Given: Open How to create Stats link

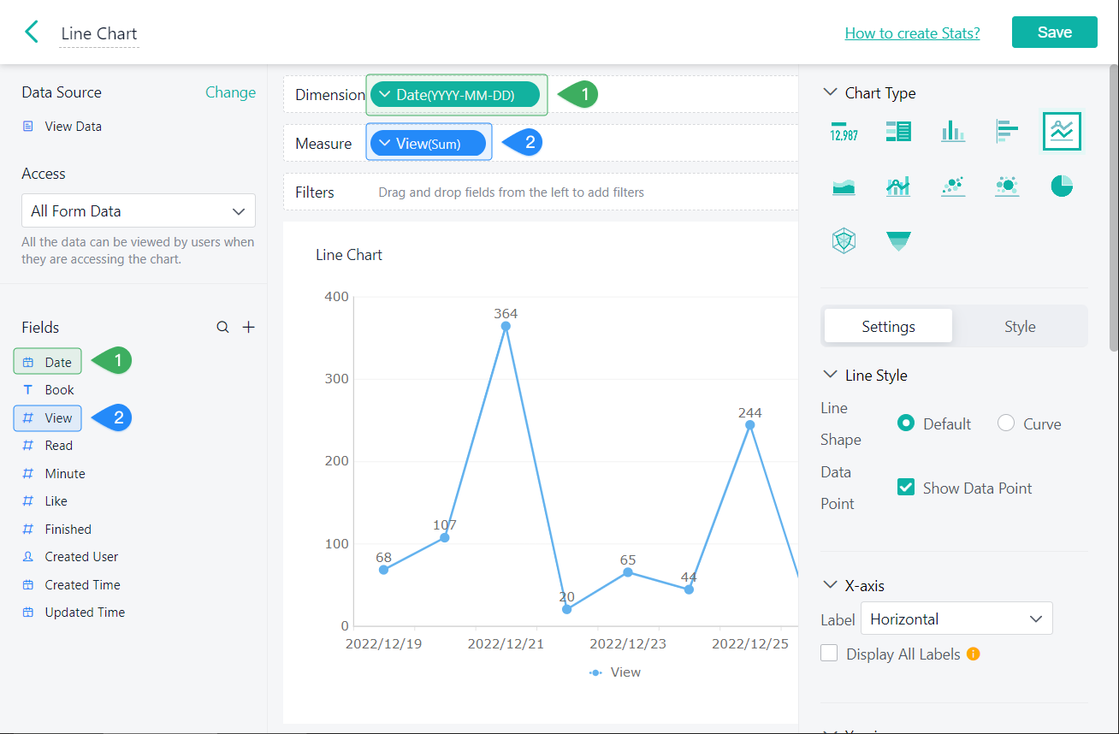Looking at the screenshot, I should pyautogui.click(x=912, y=33).
